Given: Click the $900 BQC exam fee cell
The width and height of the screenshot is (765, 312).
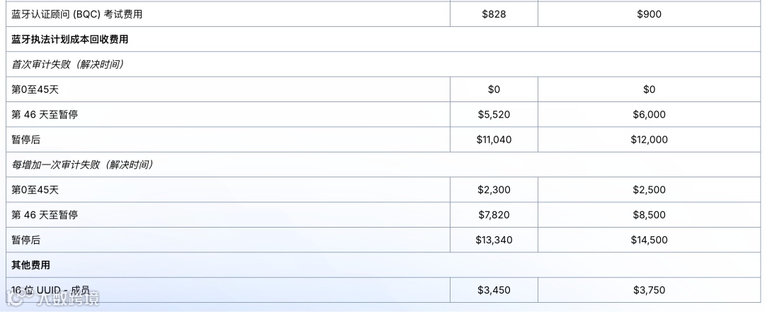Looking at the screenshot, I should pyautogui.click(x=649, y=14).
